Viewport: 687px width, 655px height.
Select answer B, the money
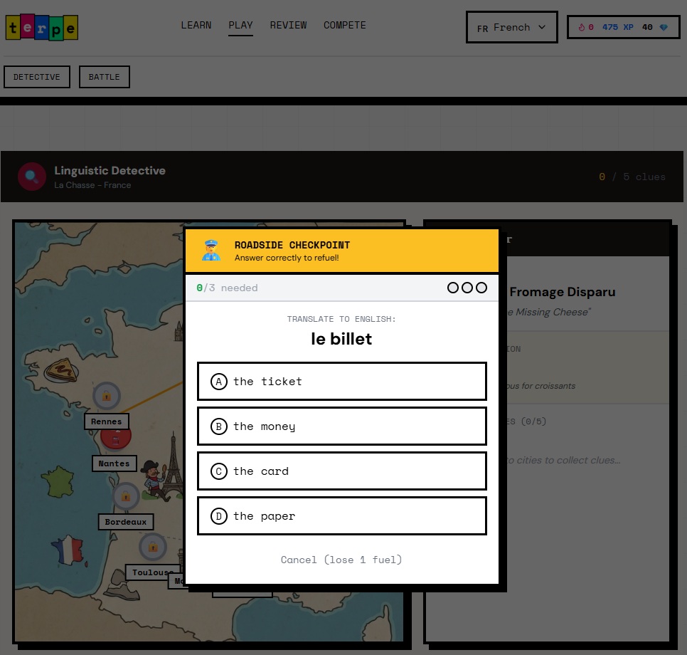pyautogui.click(x=341, y=426)
